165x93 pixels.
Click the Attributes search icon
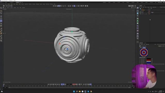pyautogui.click(x=159, y=44)
